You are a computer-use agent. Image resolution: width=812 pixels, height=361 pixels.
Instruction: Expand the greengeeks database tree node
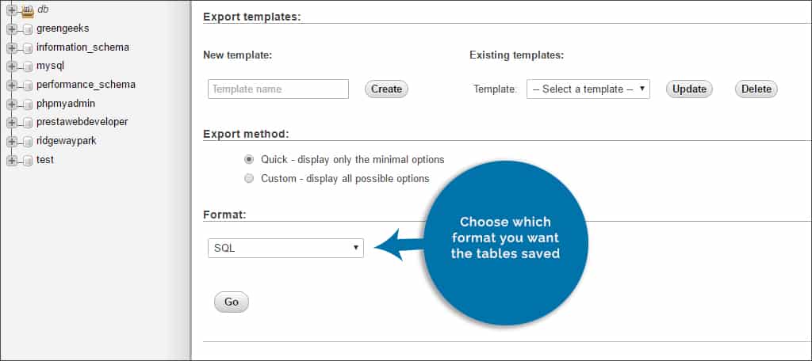pyautogui.click(x=12, y=29)
